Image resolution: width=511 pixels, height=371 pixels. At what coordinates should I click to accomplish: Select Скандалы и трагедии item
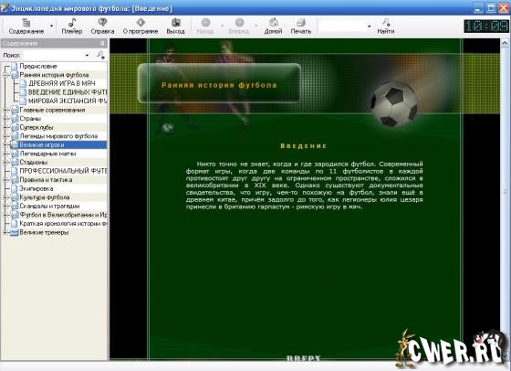49,207
